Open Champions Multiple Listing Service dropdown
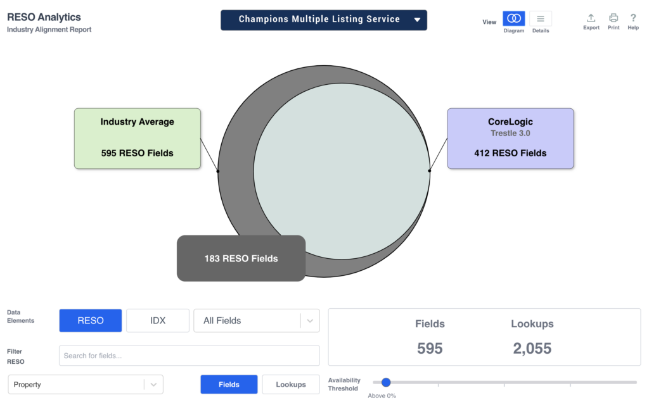Screen dimensions: 649x405 click(324, 20)
